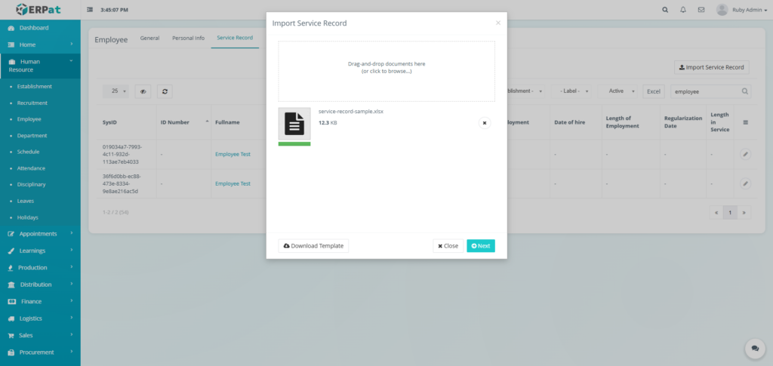Click the drag-and-drop upload area
The image size is (773, 366).
[386, 72]
